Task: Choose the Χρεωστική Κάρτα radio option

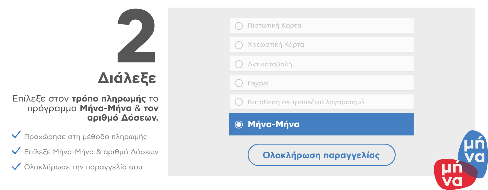Action: pyautogui.click(x=239, y=45)
